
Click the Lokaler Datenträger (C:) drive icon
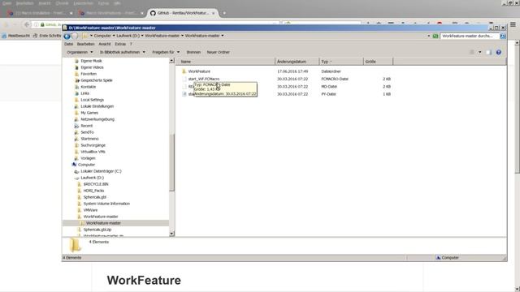[x=76, y=171]
